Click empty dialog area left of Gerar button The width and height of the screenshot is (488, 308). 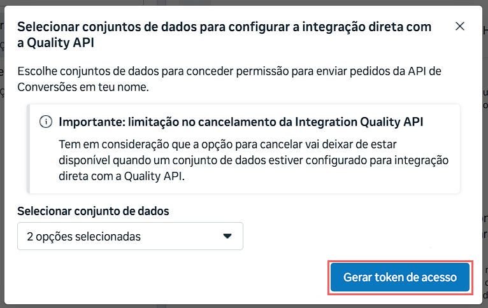pos(191,277)
